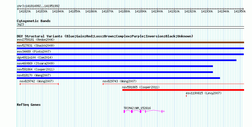This screenshot has height=127, width=252.
Task: Click the thick red nsv591865 loss bar
Action: click(x=183, y=90)
